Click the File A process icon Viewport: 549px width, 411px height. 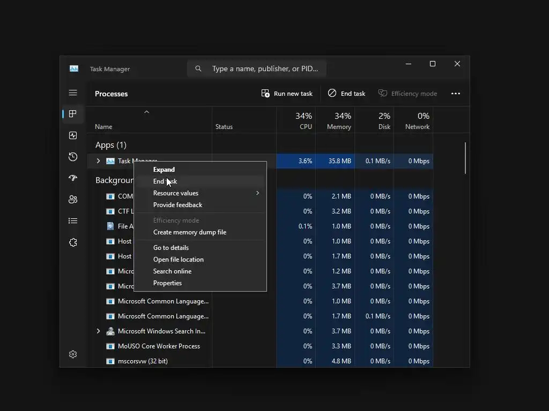(110, 226)
